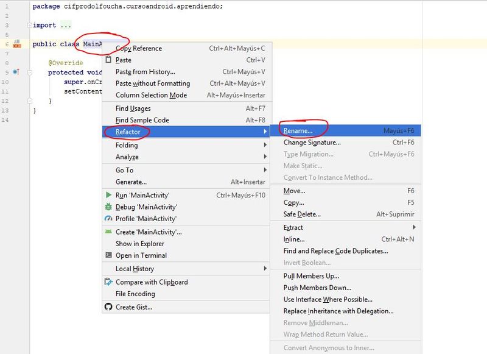Choose Find Sample Code
Screen dimensions: 487x354
(186, 120)
